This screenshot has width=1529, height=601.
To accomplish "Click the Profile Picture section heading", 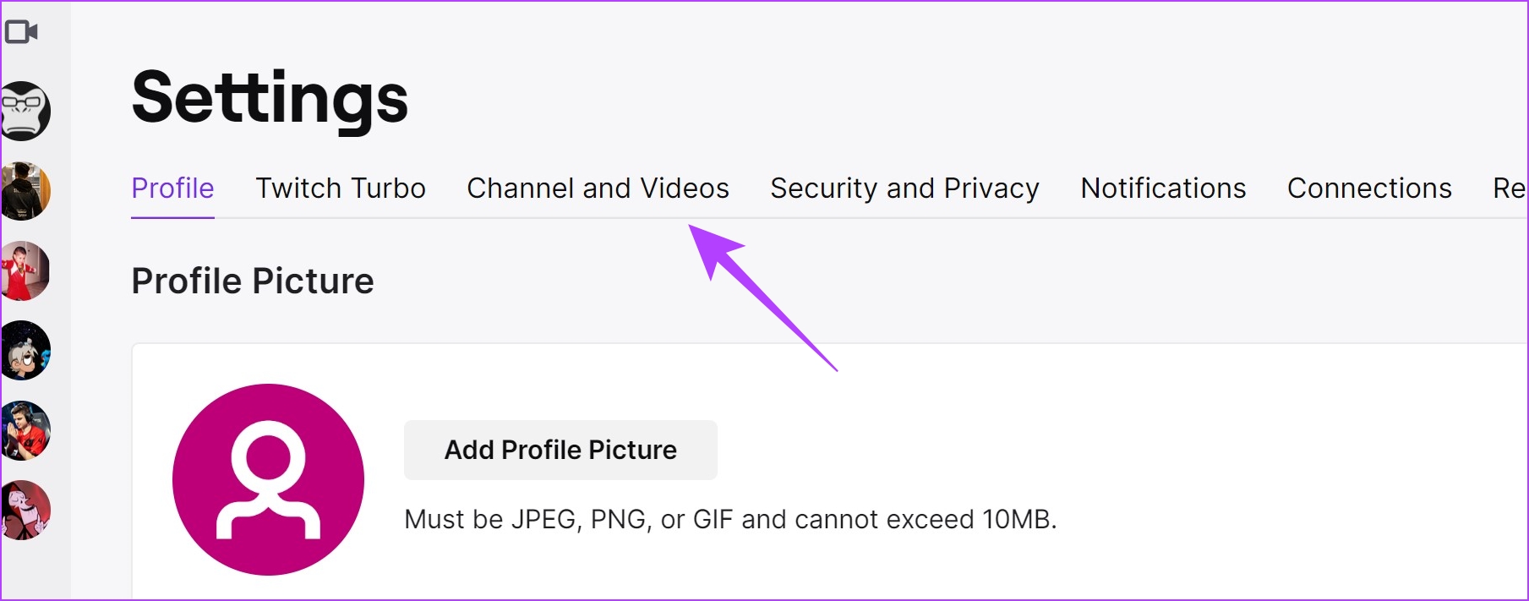I will [x=253, y=281].
